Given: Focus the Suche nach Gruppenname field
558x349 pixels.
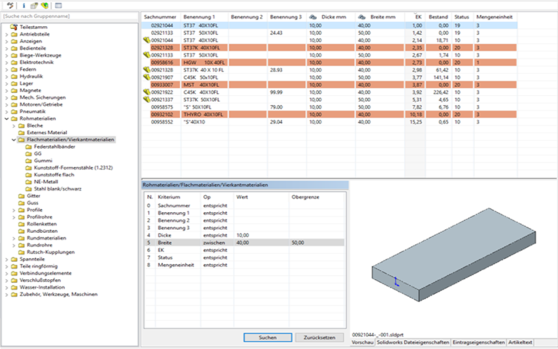Looking at the screenshot, I should (70, 16).
